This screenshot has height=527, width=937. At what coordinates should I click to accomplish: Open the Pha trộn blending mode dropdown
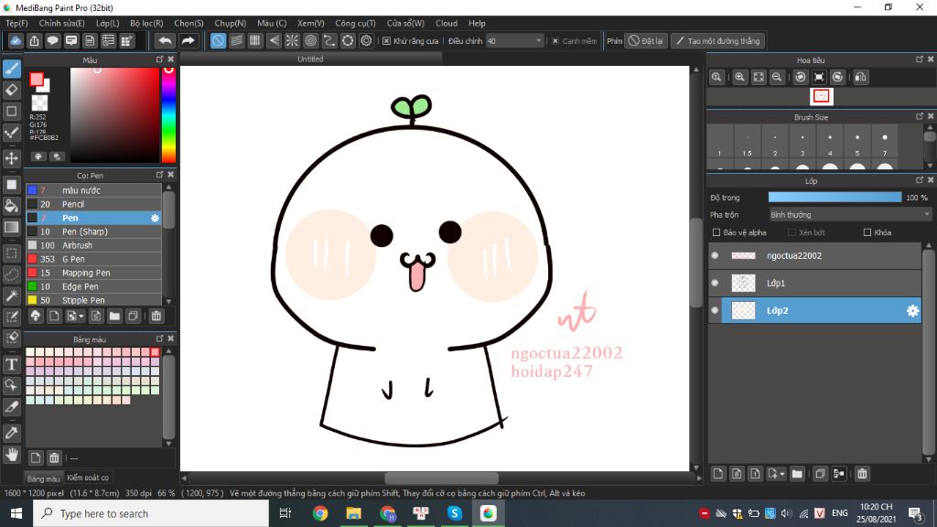[x=850, y=214]
